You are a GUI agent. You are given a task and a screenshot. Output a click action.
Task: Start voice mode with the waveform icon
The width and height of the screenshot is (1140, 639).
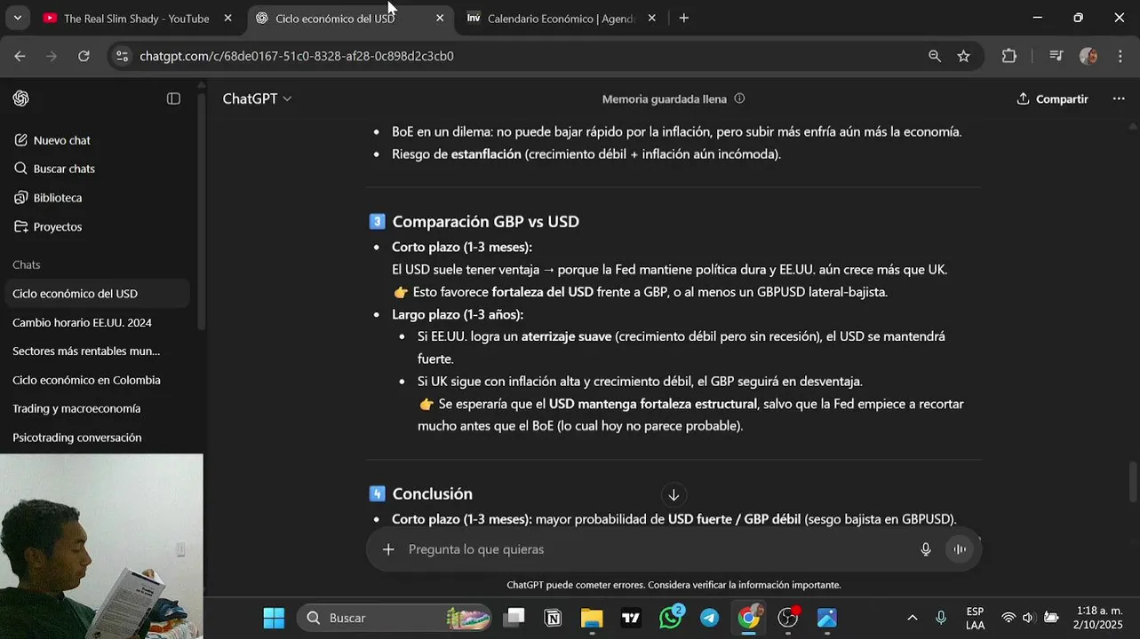[x=960, y=549]
